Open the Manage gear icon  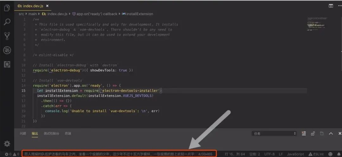[7, 144]
